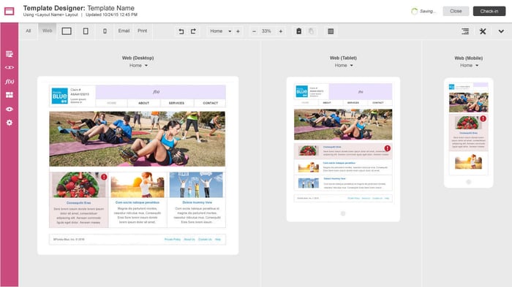Toggle the preview eye sidebar icon

click(9, 109)
